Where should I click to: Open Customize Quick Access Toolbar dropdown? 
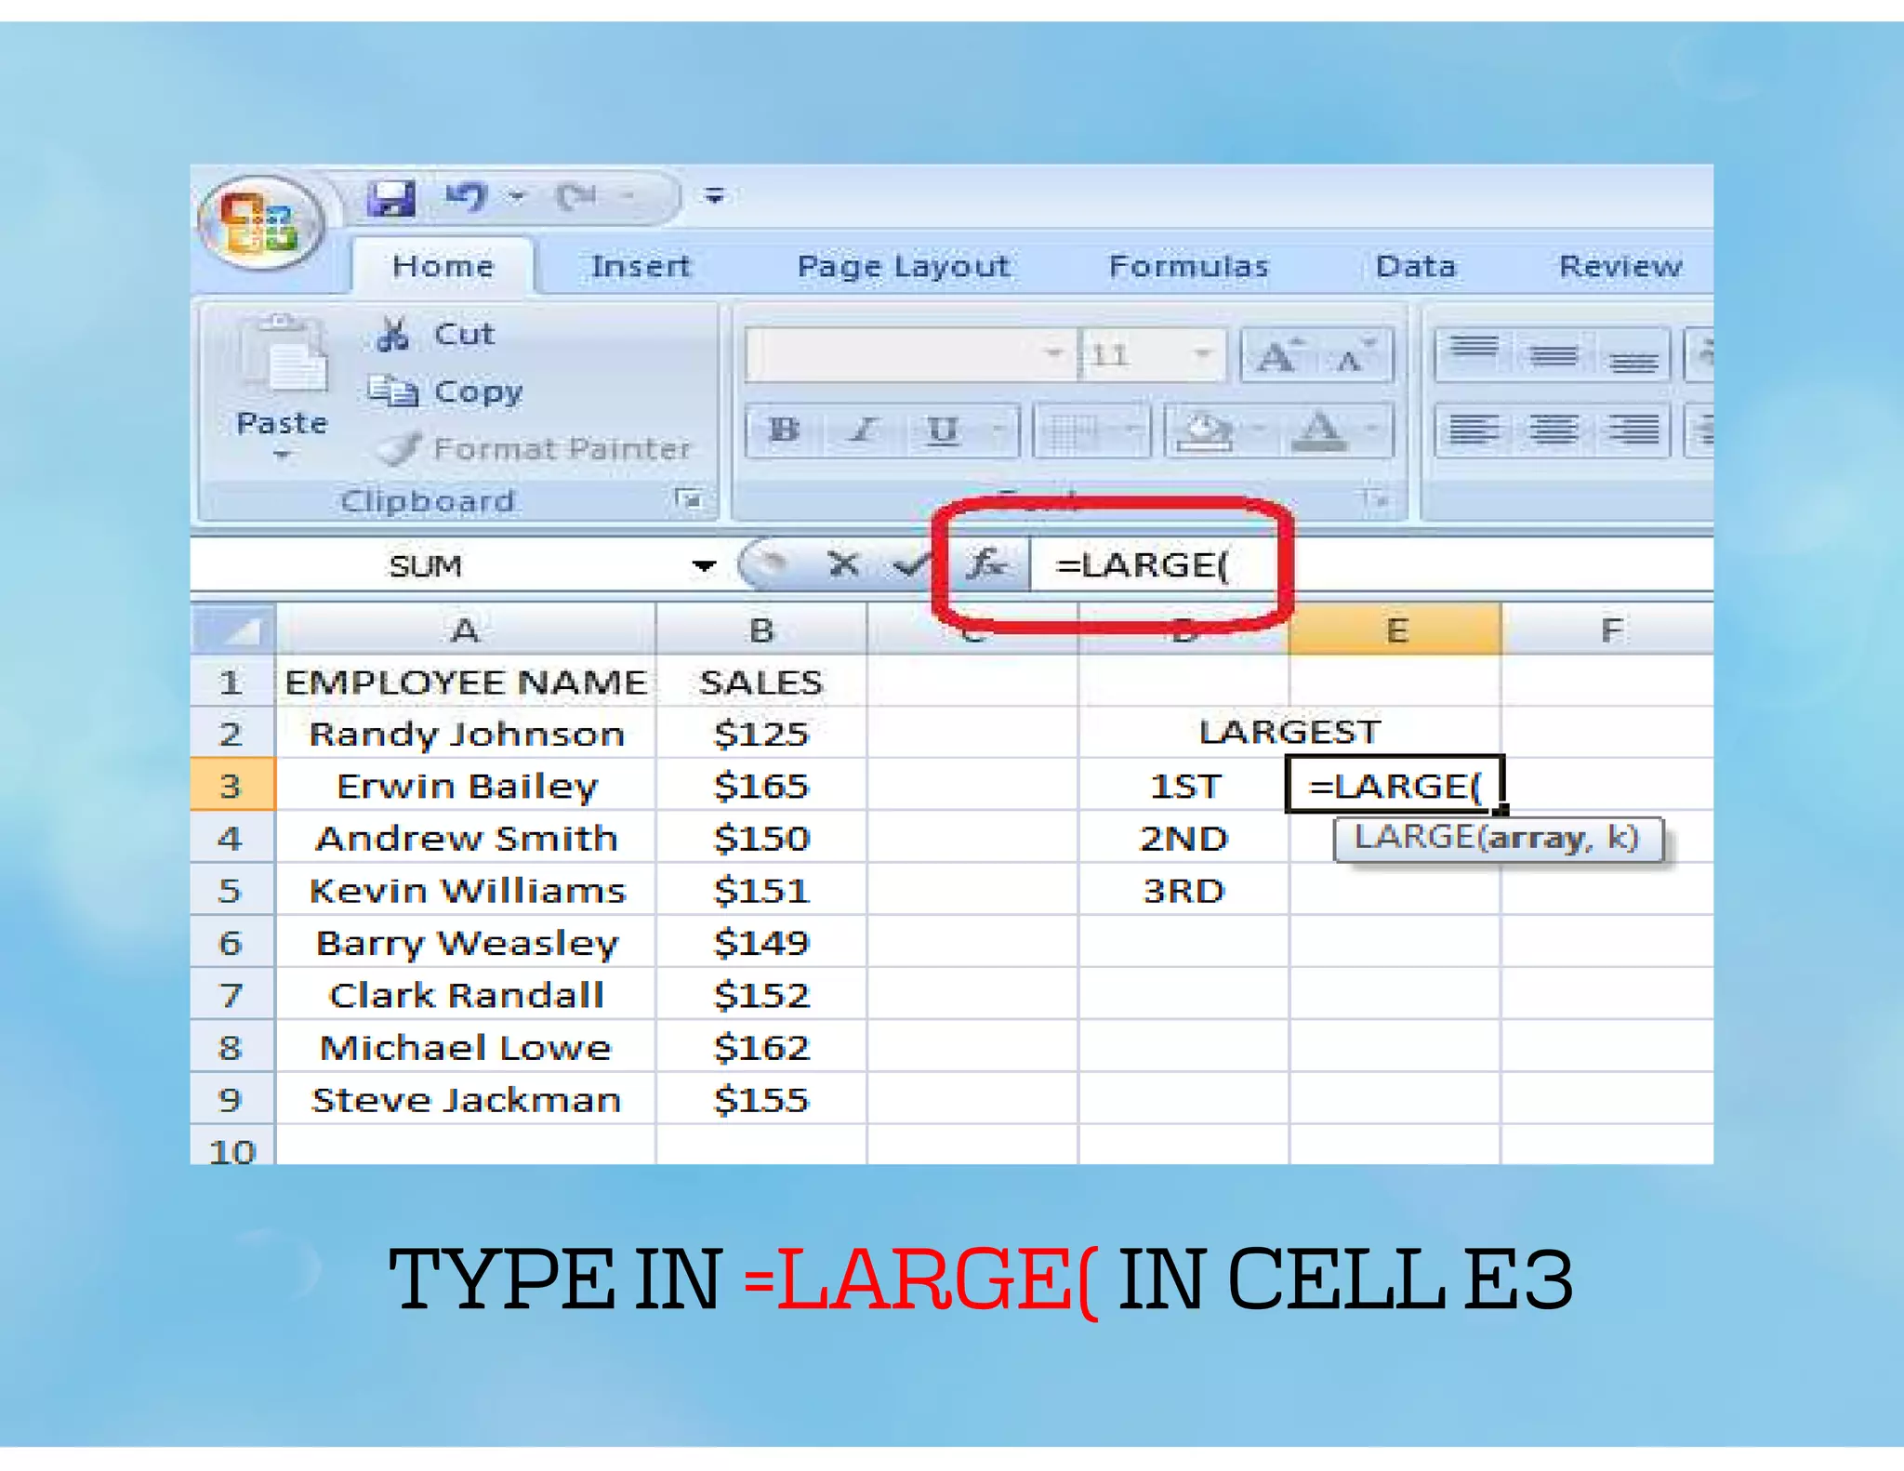click(x=714, y=196)
